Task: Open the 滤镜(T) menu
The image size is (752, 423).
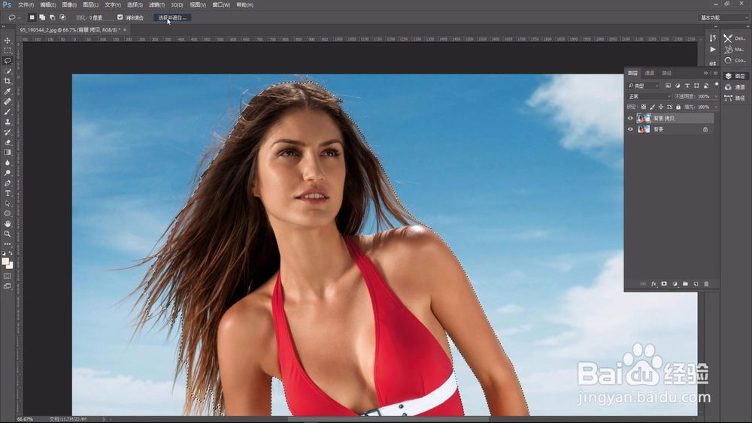Action: [156, 5]
